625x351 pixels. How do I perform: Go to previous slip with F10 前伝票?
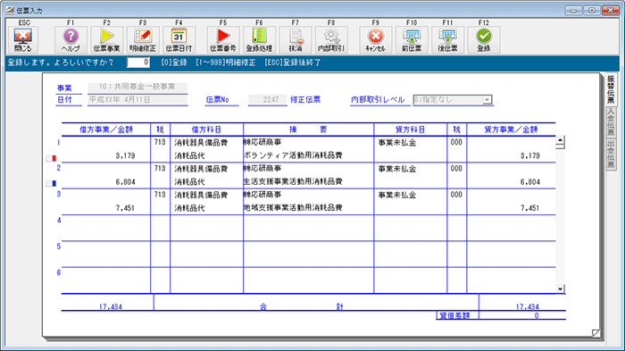[412, 39]
